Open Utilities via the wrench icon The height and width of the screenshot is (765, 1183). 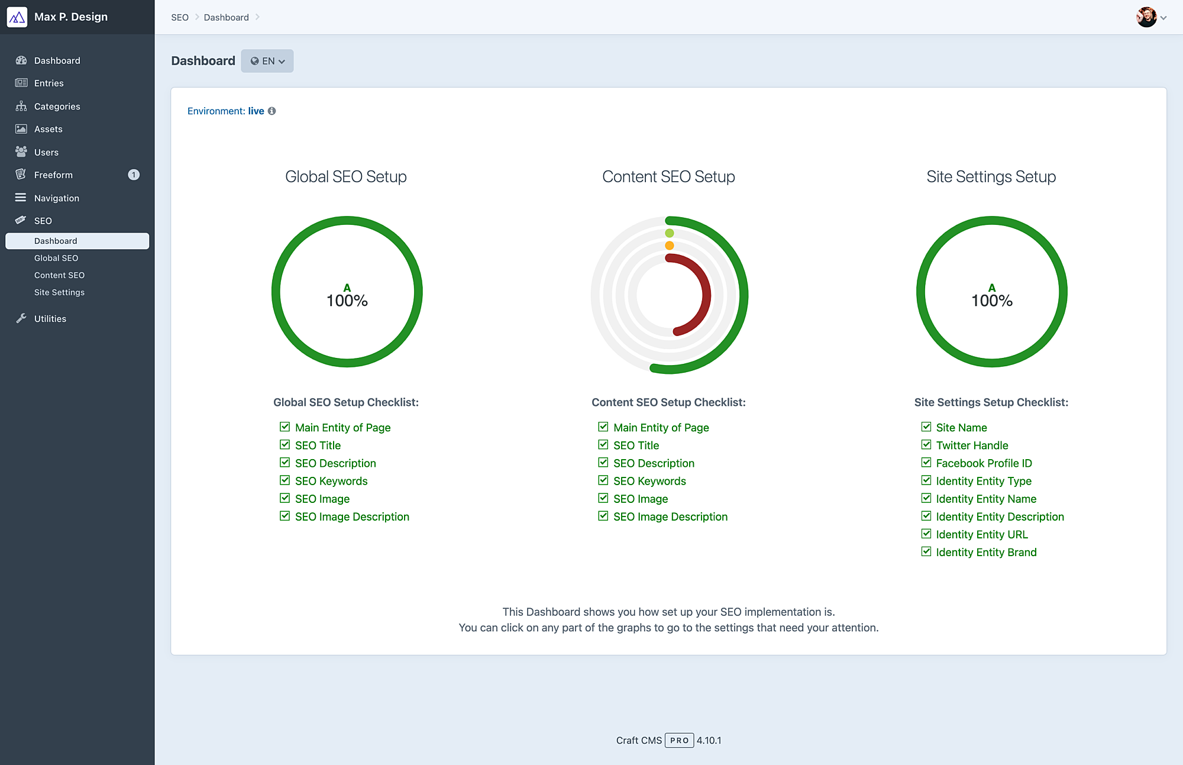[21, 318]
